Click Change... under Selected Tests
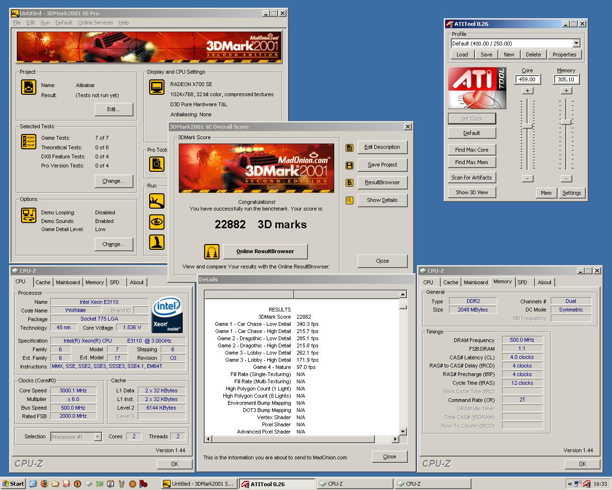Viewport: 612px width, 490px height. point(113,181)
